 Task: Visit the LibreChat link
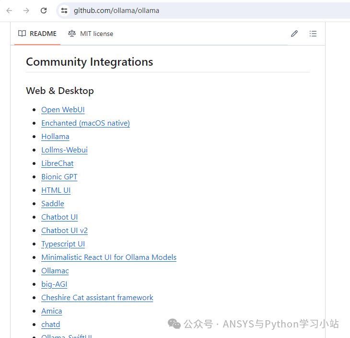pos(58,163)
